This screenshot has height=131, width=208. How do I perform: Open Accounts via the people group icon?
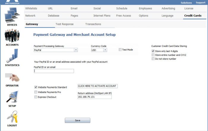(x=12, y=36)
